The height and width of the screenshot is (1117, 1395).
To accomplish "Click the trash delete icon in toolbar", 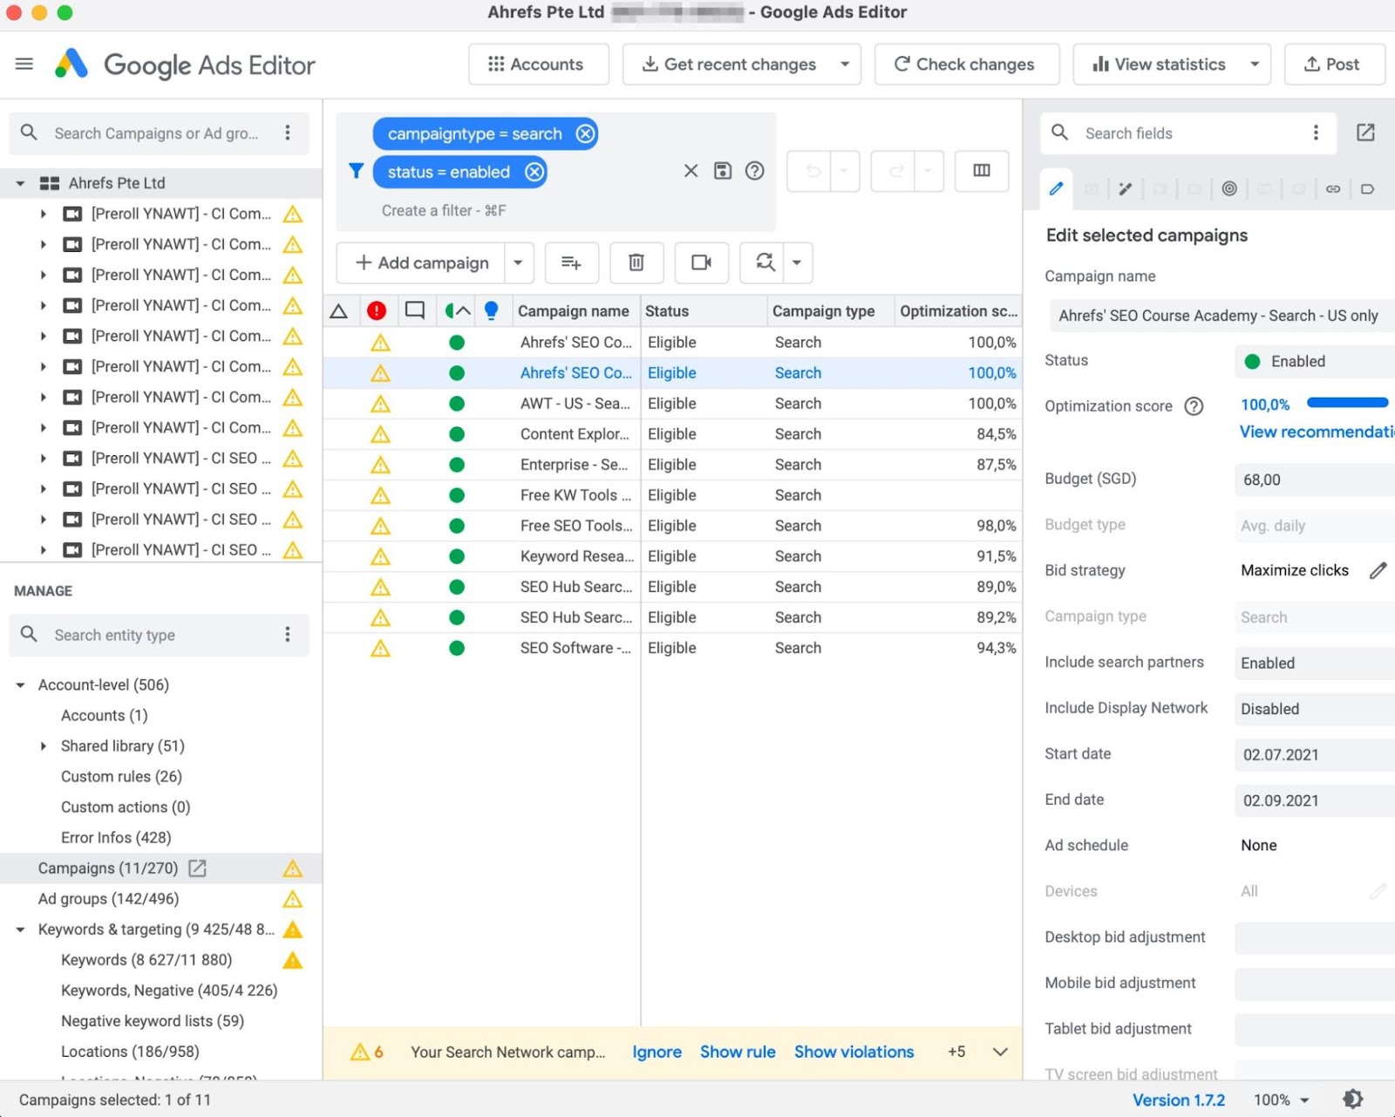I will click(x=636, y=262).
